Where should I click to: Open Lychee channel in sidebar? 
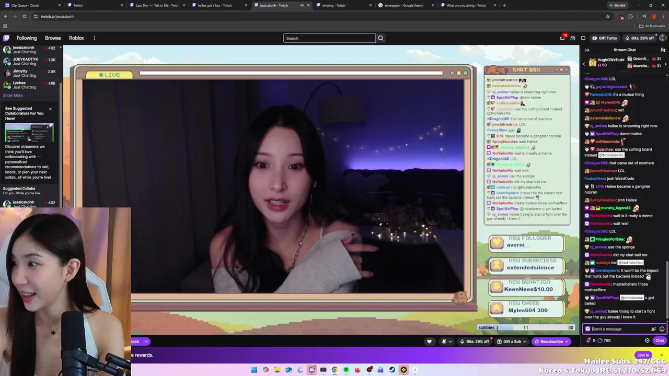coord(29,85)
